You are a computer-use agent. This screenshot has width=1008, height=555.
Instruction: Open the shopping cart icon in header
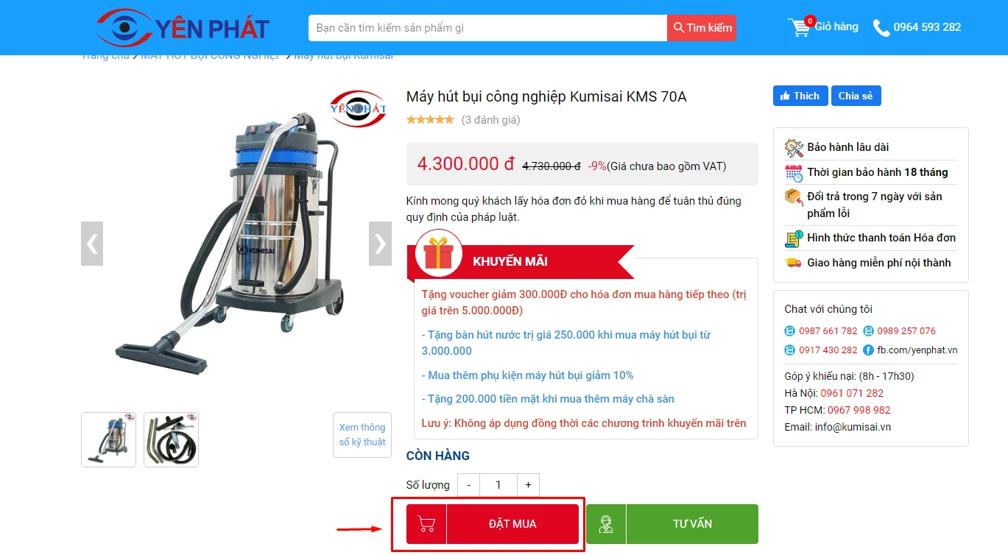tap(800, 27)
